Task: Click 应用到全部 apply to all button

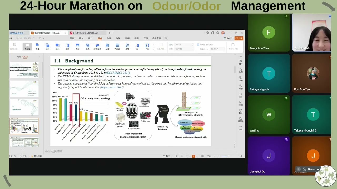Action: point(233,47)
